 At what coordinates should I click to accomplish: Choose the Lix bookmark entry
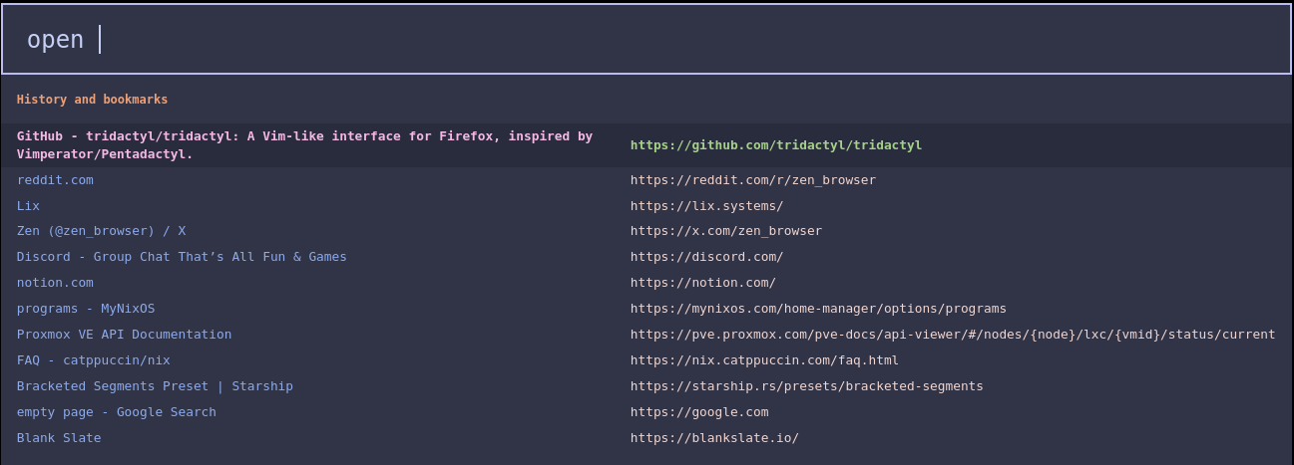tap(28, 206)
